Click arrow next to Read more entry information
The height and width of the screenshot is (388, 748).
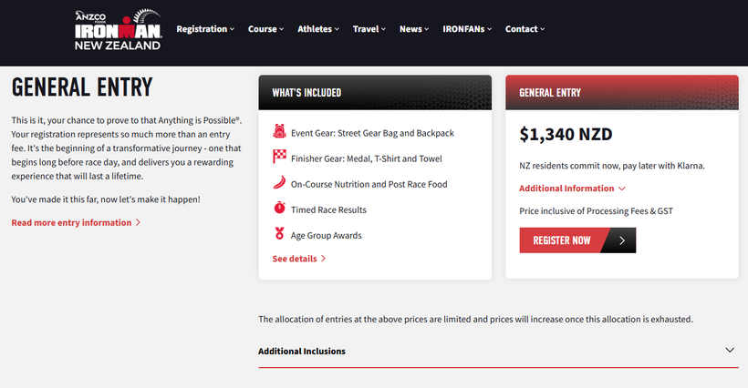click(138, 222)
